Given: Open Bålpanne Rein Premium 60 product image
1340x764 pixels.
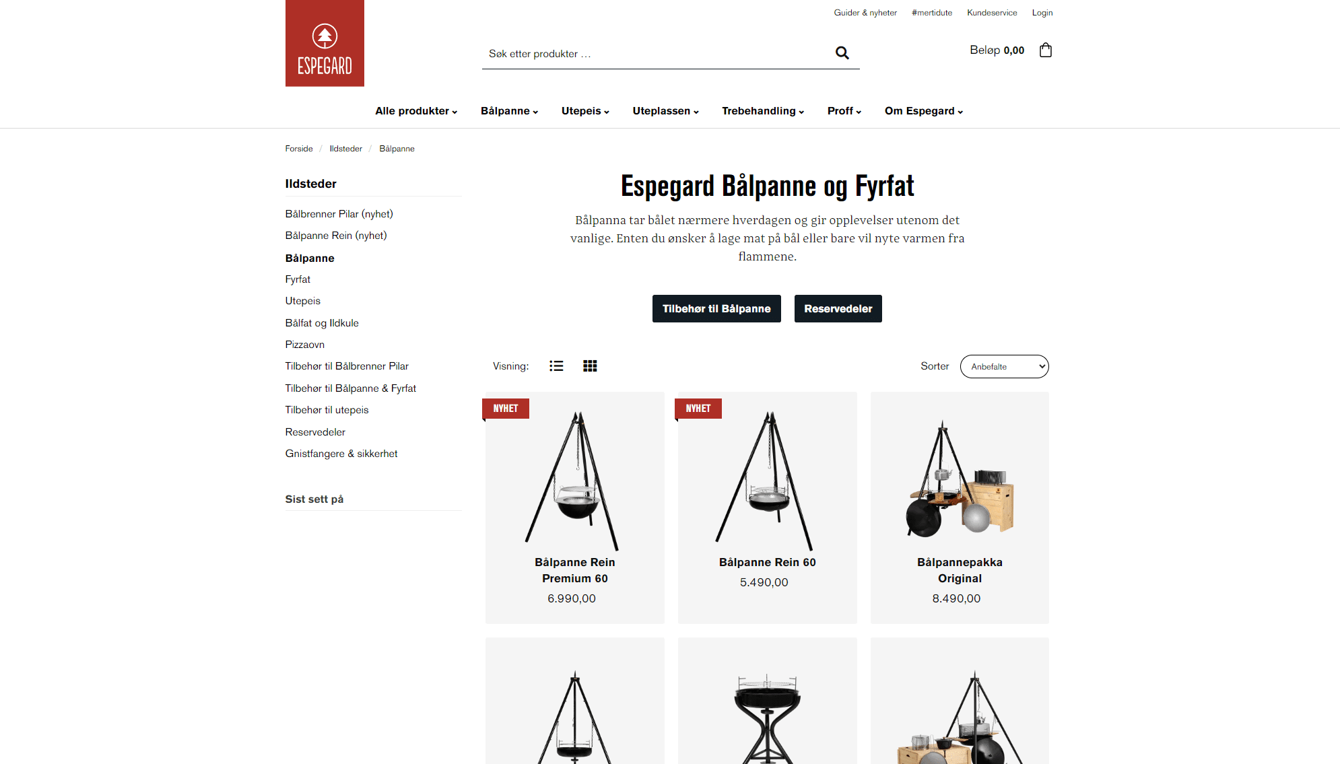Looking at the screenshot, I should click(574, 481).
